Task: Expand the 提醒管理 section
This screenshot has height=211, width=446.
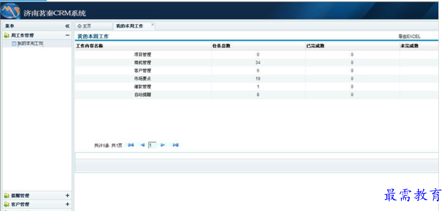Action: [68, 195]
